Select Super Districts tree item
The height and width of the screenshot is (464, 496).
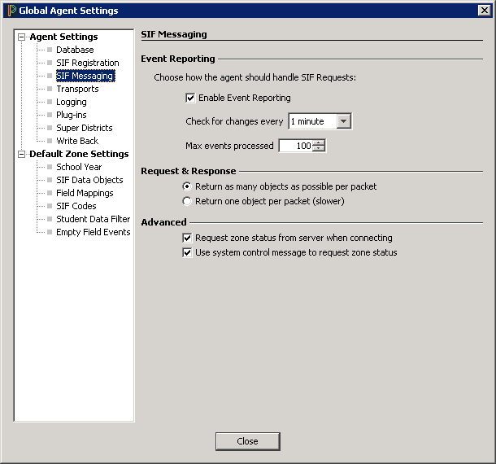(x=84, y=128)
